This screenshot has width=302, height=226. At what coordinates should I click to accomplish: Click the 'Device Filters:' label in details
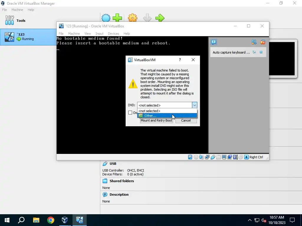tap(112, 174)
